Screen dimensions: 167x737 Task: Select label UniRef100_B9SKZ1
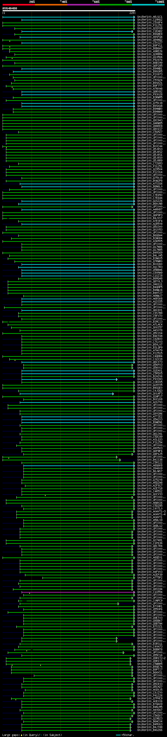[x=150, y=83]
